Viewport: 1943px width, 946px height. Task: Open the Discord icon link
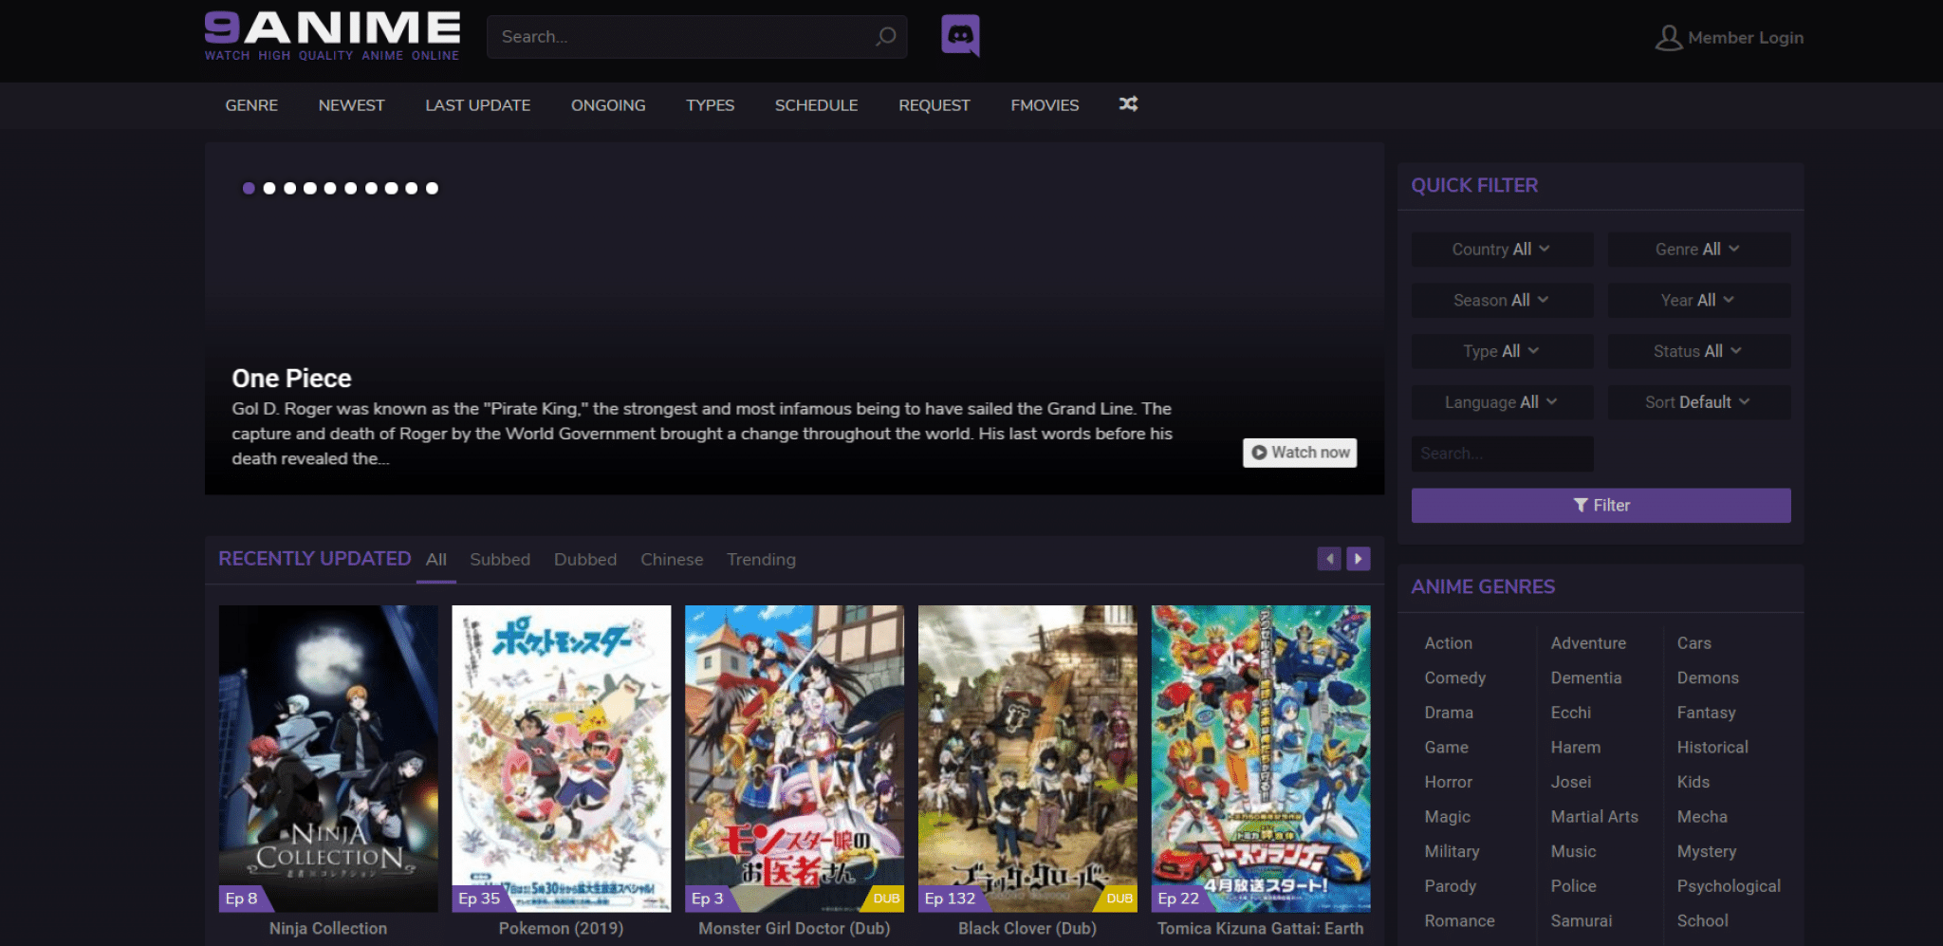tap(960, 36)
